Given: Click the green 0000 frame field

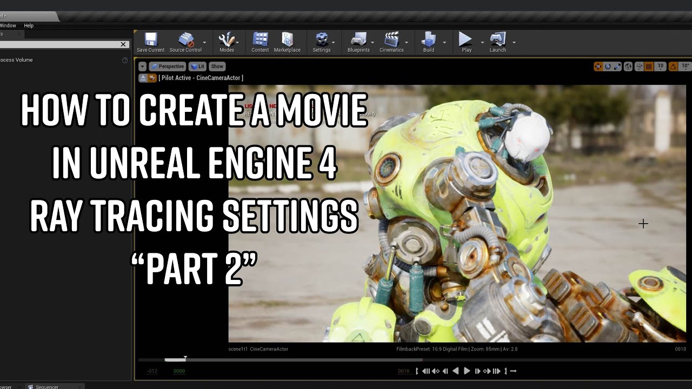Looking at the screenshot, I should click(179, 371).
